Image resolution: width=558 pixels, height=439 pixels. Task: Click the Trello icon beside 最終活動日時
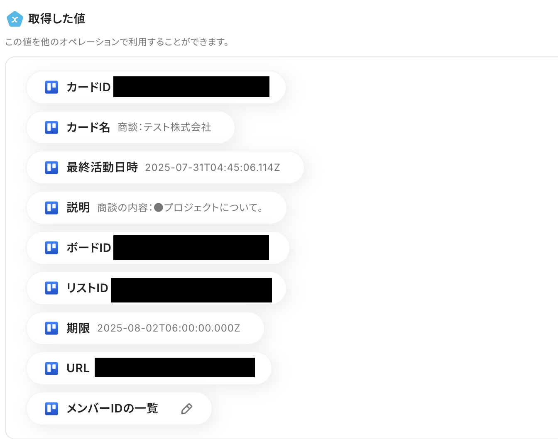tap(51, 168)
